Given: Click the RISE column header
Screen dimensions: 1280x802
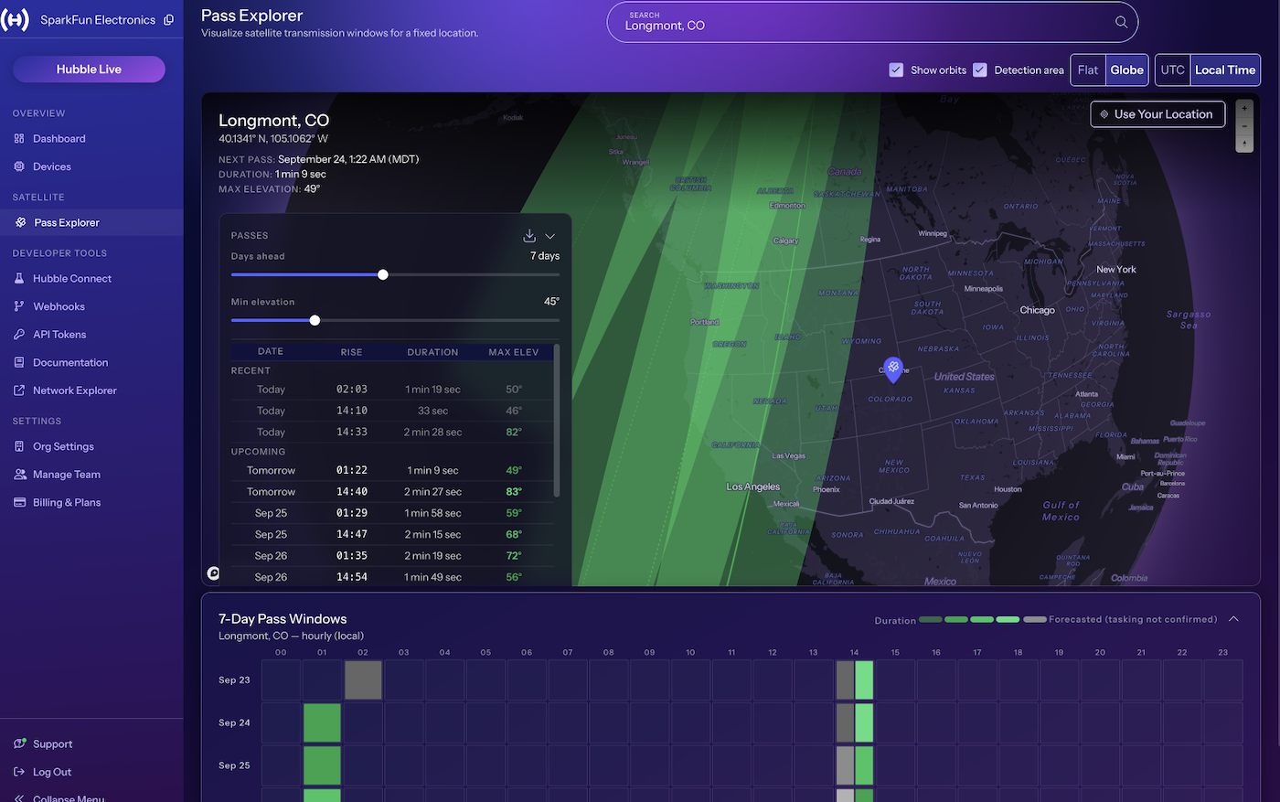Looking at the screenshot, I should [x=352, y=352].
